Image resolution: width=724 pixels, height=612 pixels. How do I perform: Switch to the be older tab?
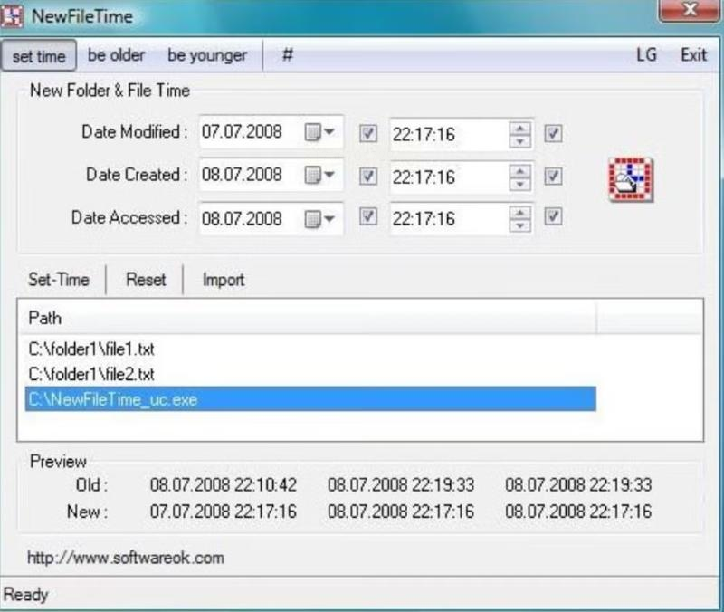117,55
